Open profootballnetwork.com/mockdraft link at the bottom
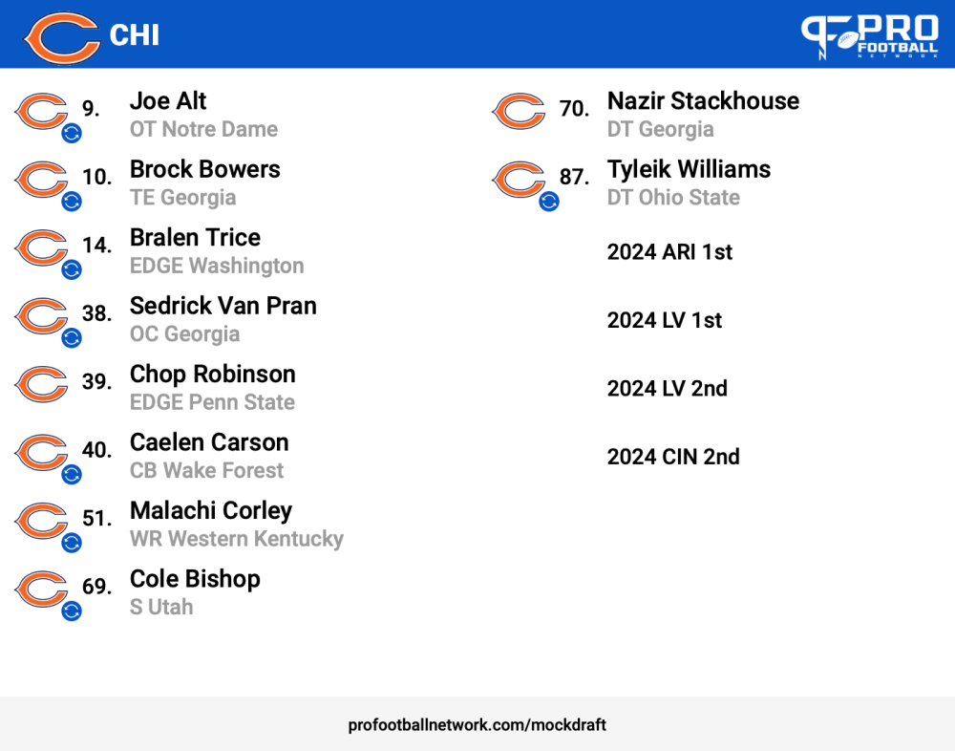955x751 pixels. click(477, 725)
